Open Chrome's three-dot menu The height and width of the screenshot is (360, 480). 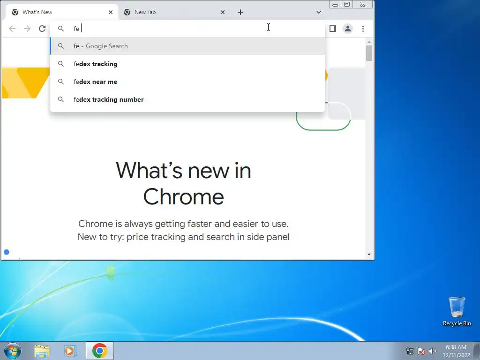click(x=363, y=29)
